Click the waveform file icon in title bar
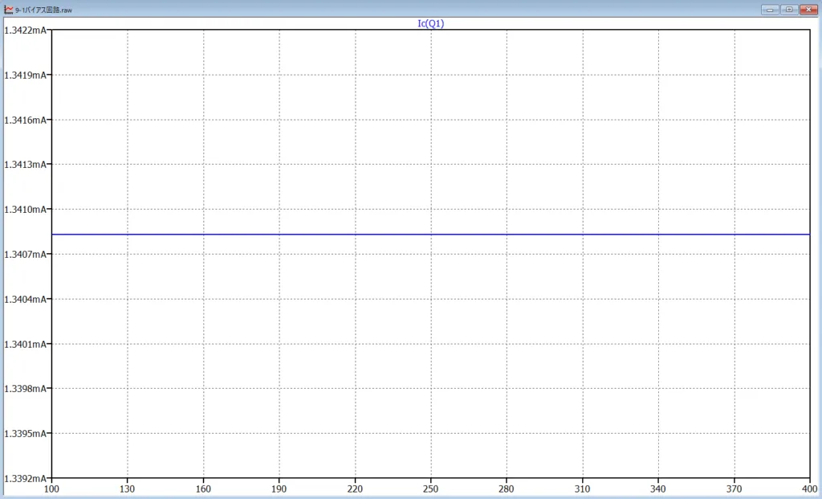This screenshot has width=822, height=499. (8, 9)
